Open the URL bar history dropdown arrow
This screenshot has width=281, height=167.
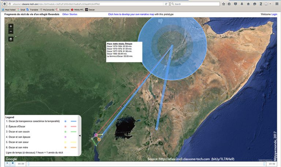point(162,4)
